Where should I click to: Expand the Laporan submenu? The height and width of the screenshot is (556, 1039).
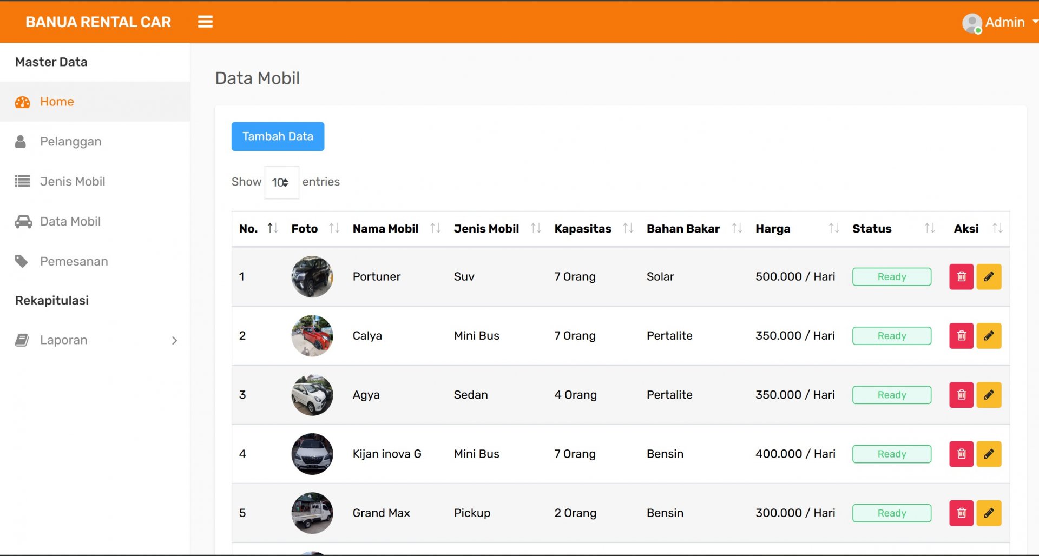pyautogui.click(x=95, y=340)
